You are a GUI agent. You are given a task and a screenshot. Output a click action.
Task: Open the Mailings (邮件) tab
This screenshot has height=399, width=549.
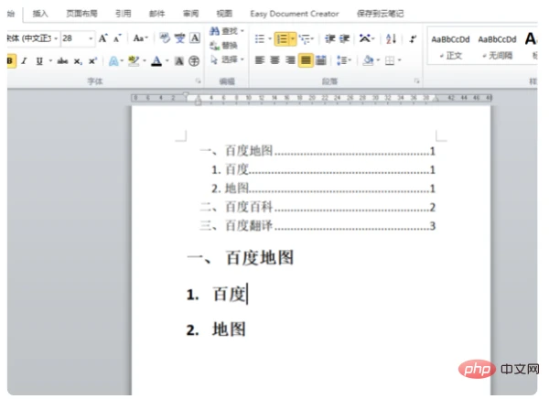(x=156, y=14)
